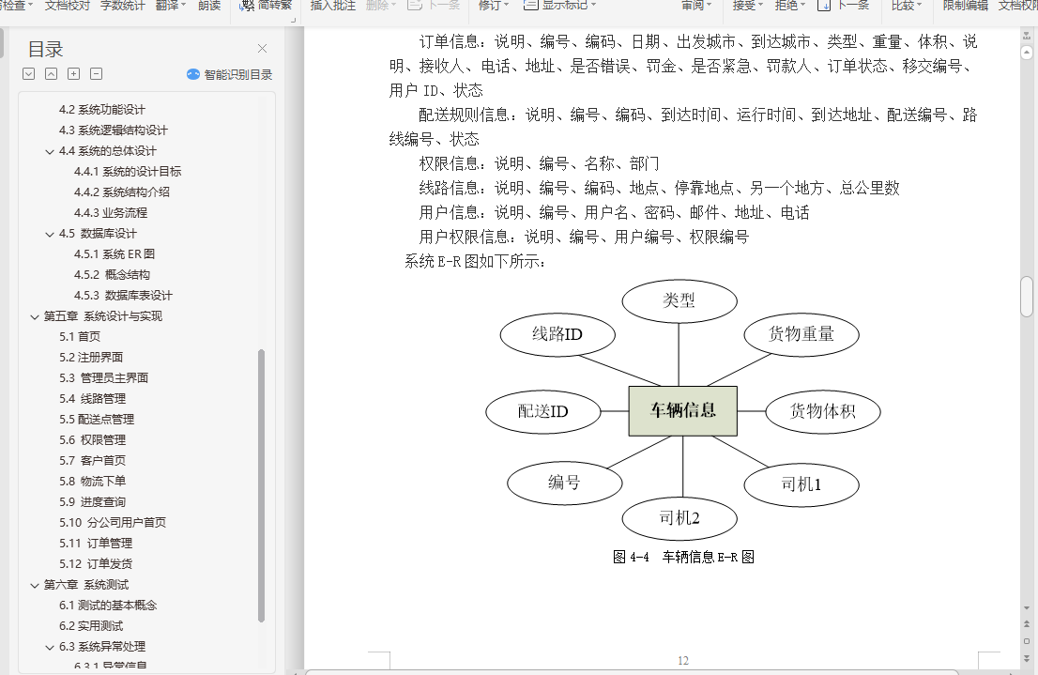The width and height of the screenshot is (1038, 675).
Task: Click the 车辆信息 entity box in diagram
Action: tap(682, 410)
